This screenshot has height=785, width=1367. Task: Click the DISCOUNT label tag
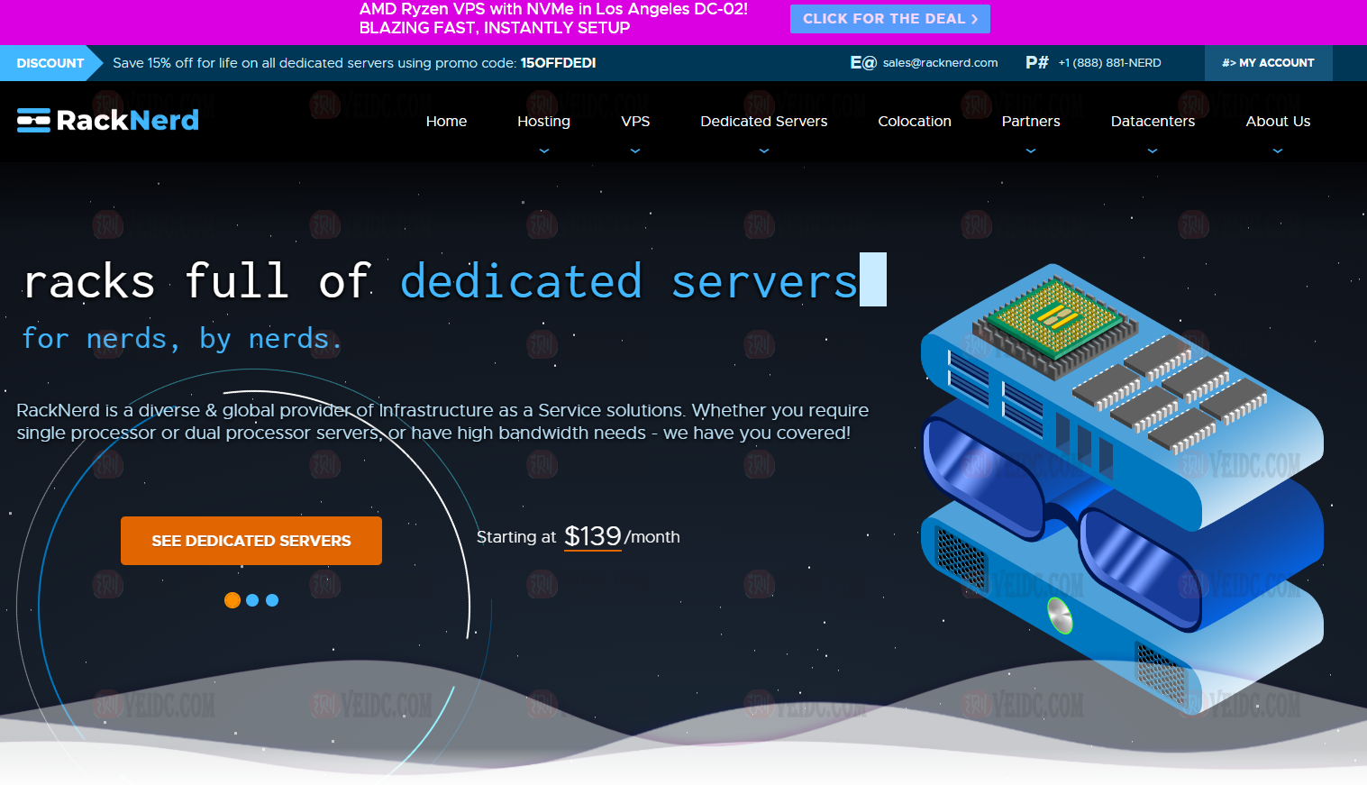tap(50, 63)
